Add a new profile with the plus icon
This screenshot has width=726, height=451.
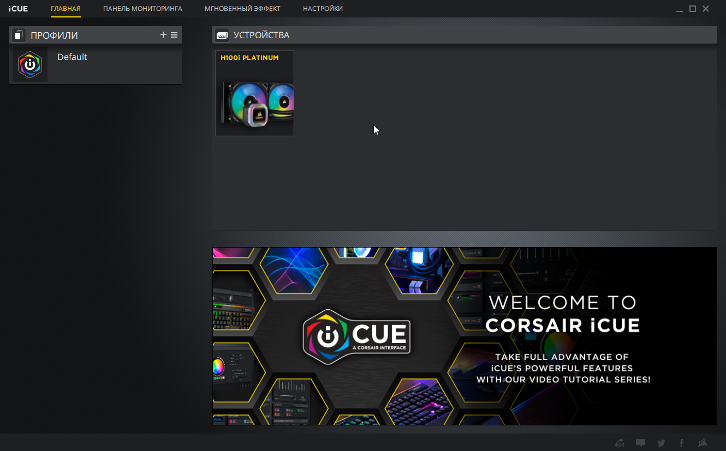tap(163, 35)
